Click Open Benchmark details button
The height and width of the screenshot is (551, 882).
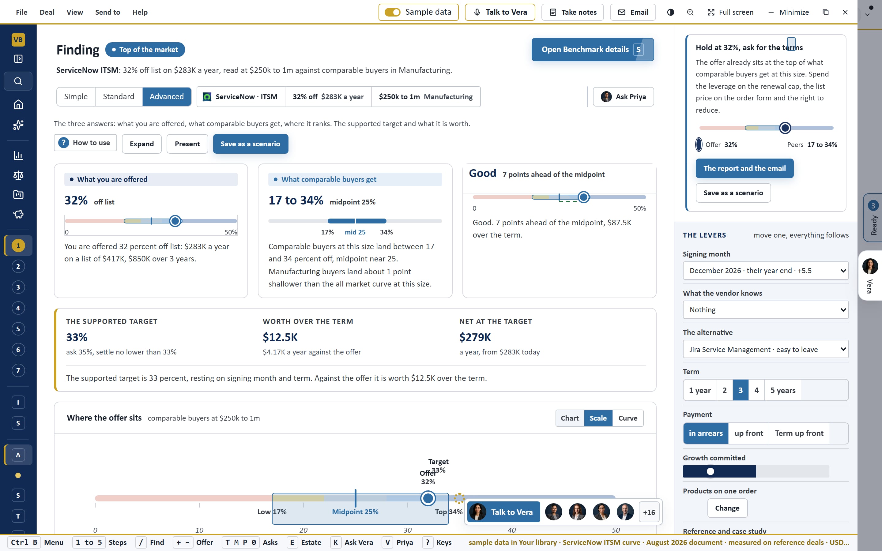pos(592,50)
